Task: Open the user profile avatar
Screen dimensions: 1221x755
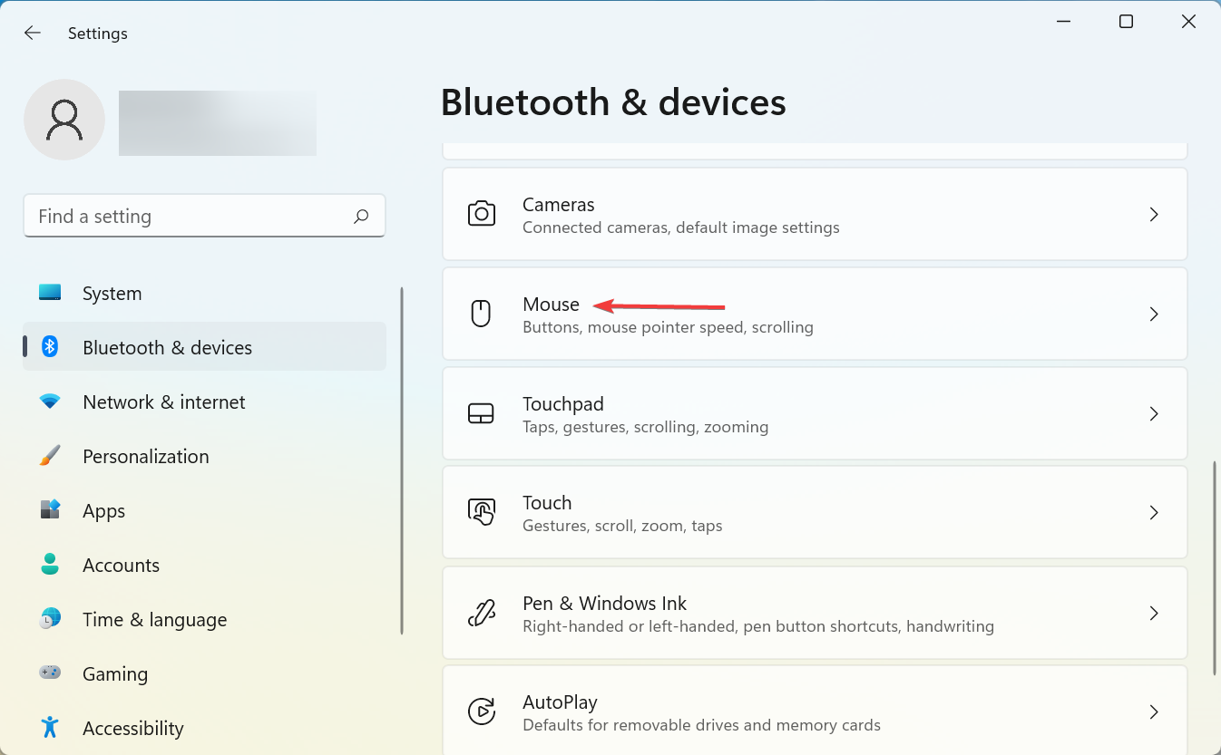Action: coord(64,120)
